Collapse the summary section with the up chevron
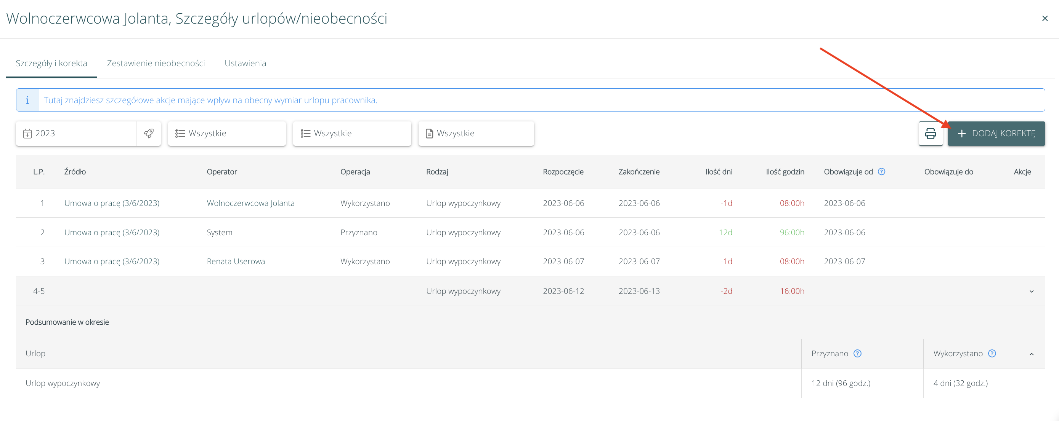The width and height of the screenshot is (1059, 421). 1031,354
